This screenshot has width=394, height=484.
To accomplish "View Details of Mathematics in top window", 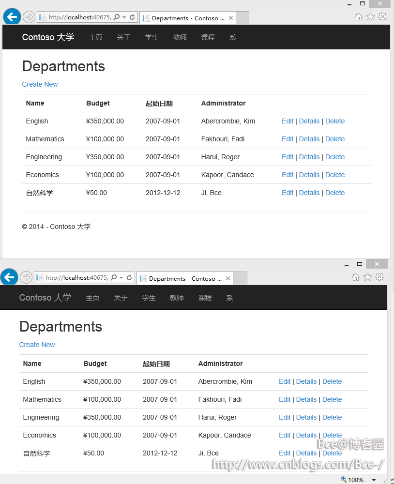I will coord(309,139).
